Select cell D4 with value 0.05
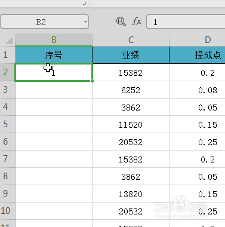The width and height of the screenshot is (225, 227). [197, 107]
